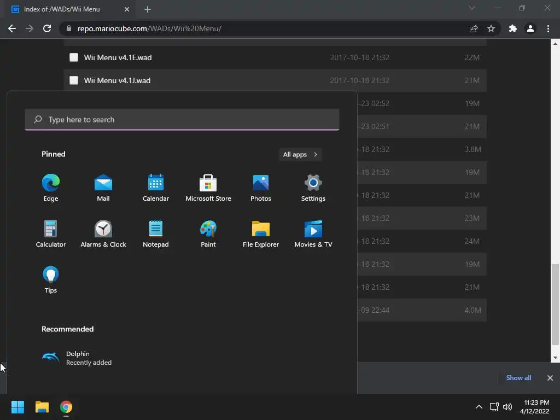Launch the Calculator app
This screenshot has height=420, width=560.
coord(51,234)
